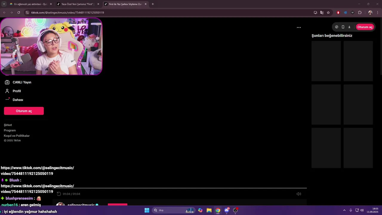The image size is (382, 215).
Task: Reload the TikTok page
Action: coord(19,13)
